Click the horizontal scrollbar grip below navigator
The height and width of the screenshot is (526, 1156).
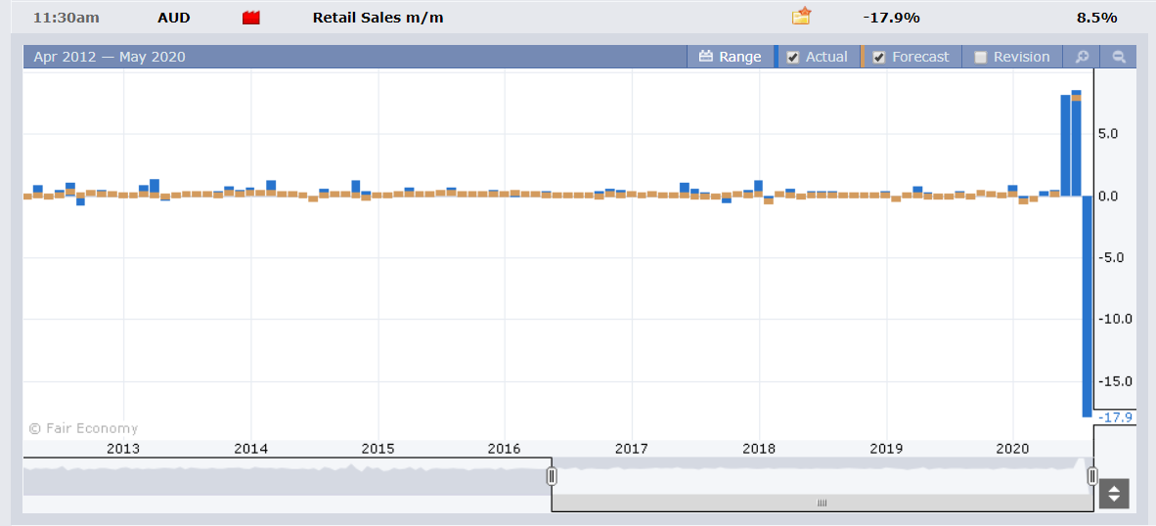coord(823,504)
